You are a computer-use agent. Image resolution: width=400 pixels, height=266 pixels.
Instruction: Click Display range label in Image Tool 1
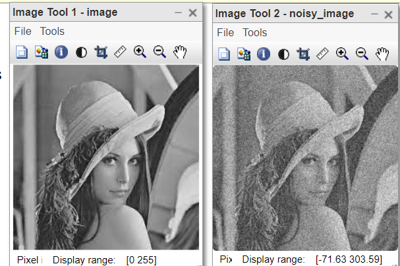click(x=84, y=260)
